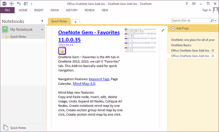Click the Search (Ctrl+E) box
The height and width of the screenshot is (132, 219).
[191, 21]
